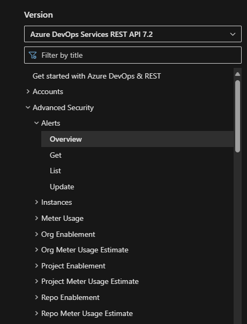Click the filter funnel icon
Screen dimensions: 247x324
point(33,55)
